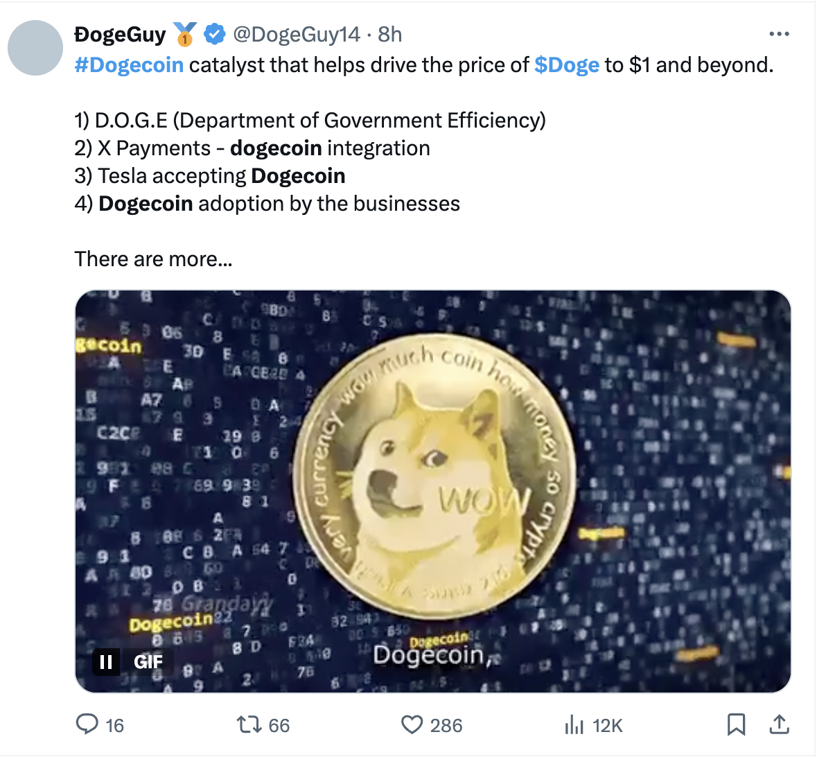
Task: Open the tweet options via the ellipsis
Action: pyautogui.click(x=780, y=33)
